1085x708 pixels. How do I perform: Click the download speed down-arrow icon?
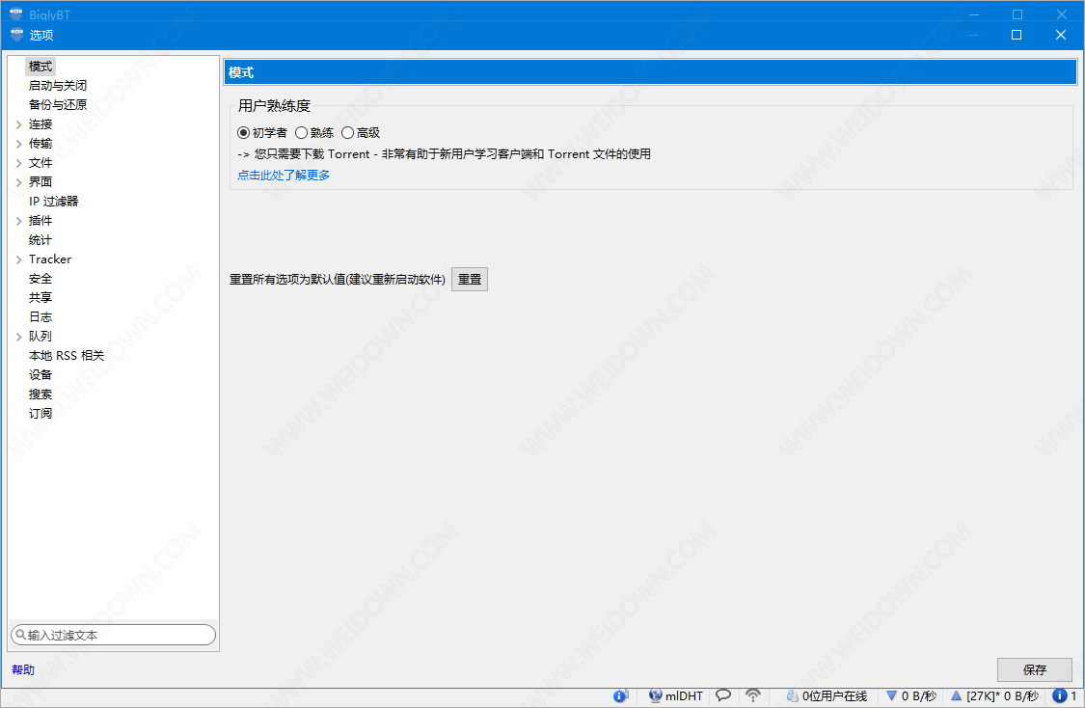891,695
